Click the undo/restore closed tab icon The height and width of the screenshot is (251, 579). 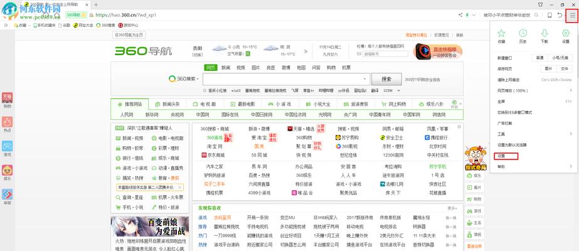[560, 15]
